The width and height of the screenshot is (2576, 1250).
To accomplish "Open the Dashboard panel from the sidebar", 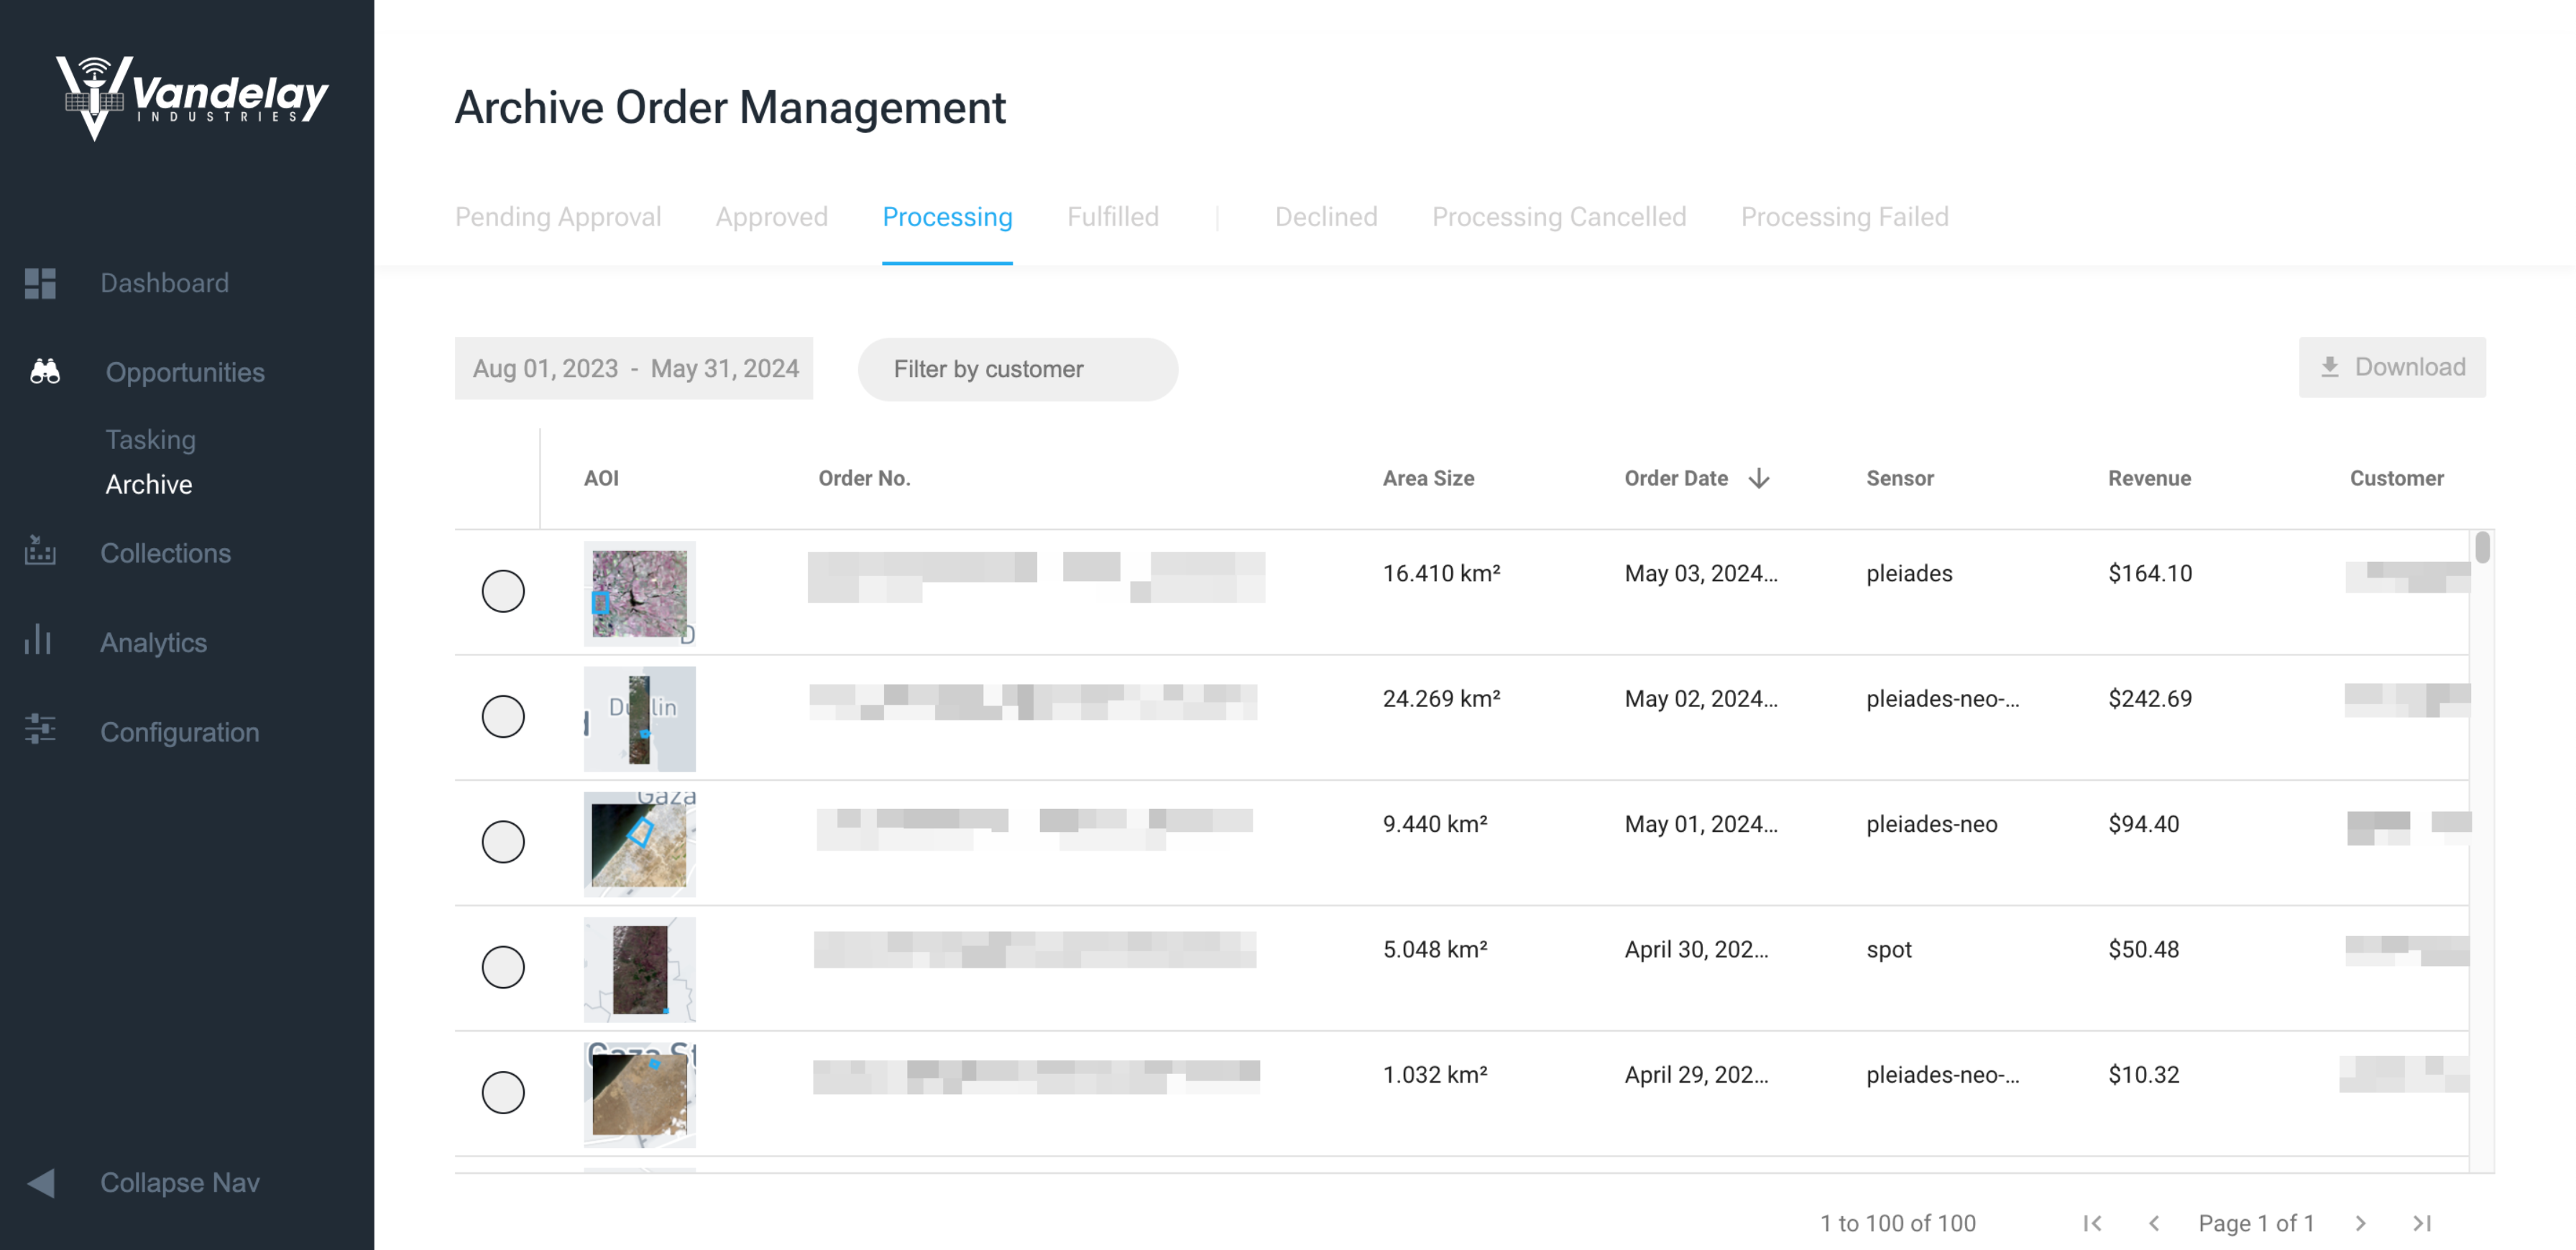I will click(x=164, y=283).
